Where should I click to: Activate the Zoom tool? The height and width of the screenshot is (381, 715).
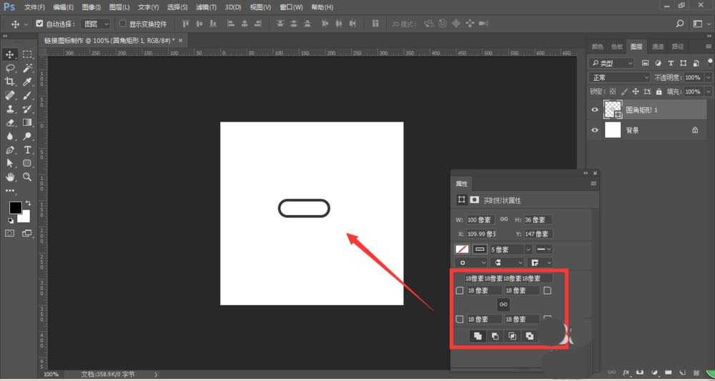pyautogui.click(x=28, y=177)
